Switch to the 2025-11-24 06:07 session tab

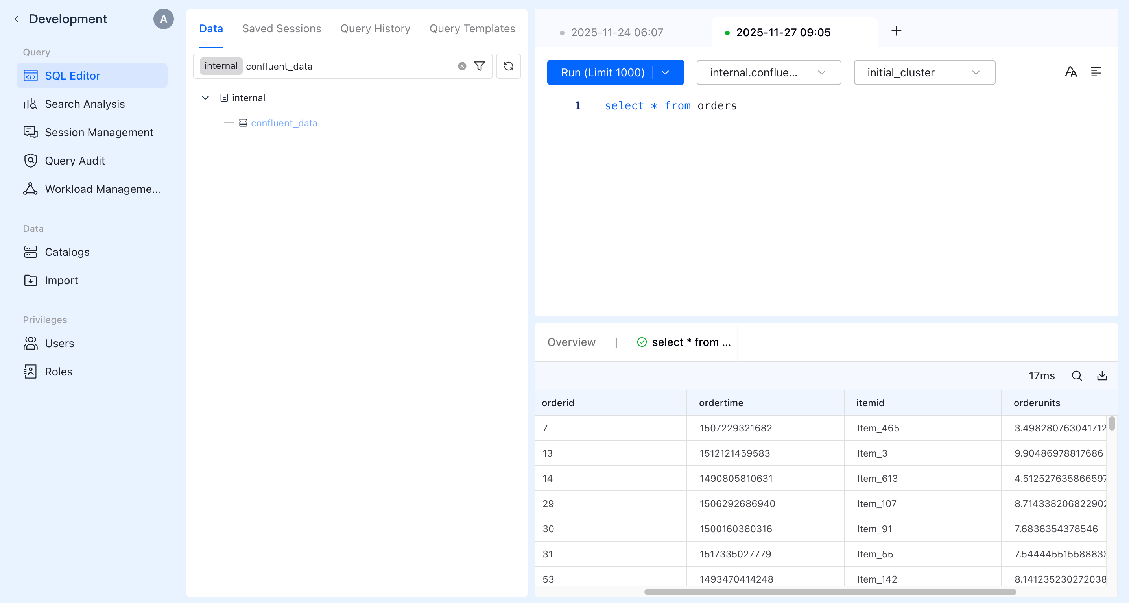(x=617, y=32)
